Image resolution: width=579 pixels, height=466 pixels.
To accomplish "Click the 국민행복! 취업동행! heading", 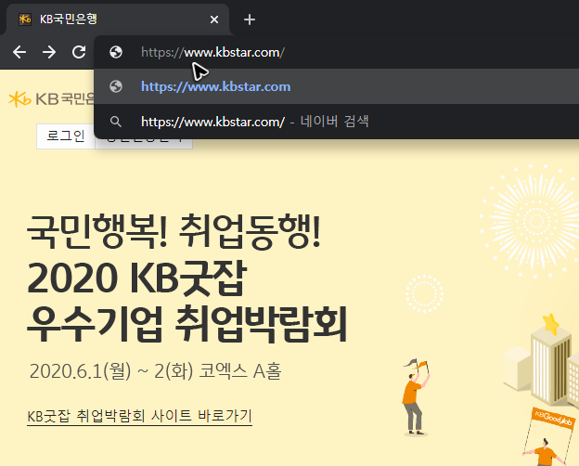I will 174,232.
